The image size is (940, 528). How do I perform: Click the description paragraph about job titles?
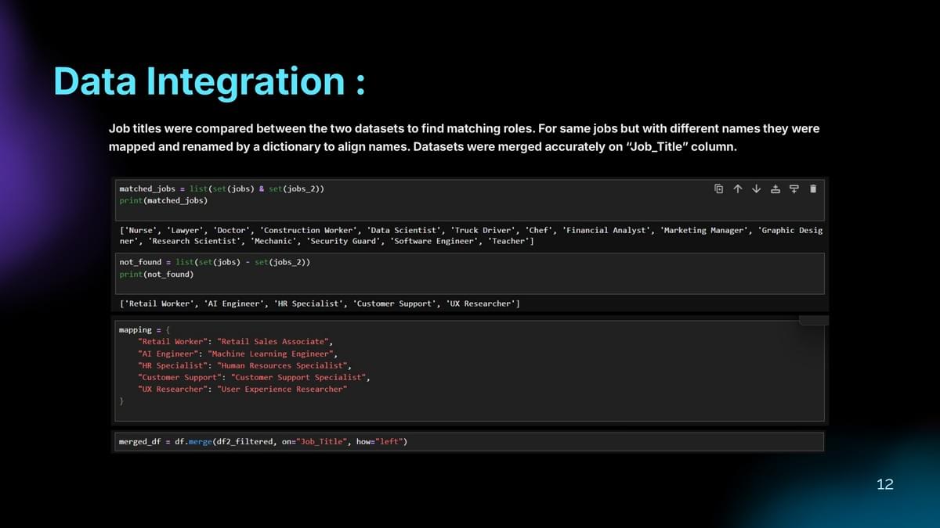[x=464, y=138]
